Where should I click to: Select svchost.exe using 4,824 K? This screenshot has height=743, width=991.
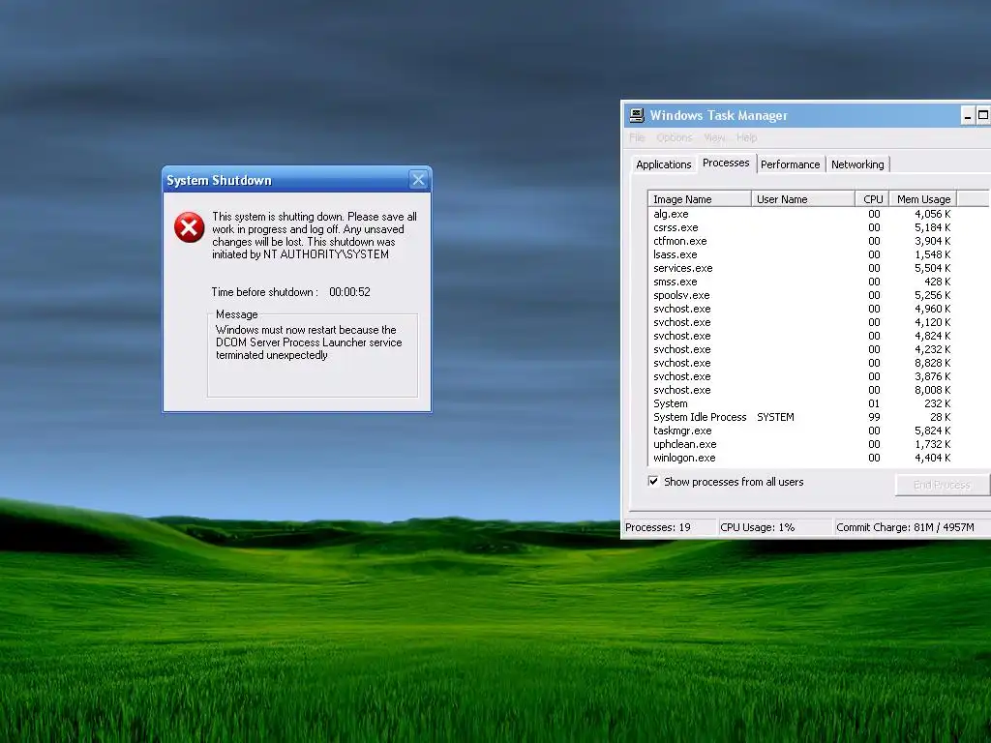[x=802, y=336]
